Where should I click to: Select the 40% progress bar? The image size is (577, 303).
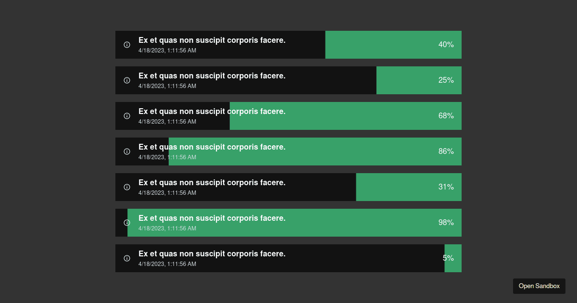[x=288, y=45]
